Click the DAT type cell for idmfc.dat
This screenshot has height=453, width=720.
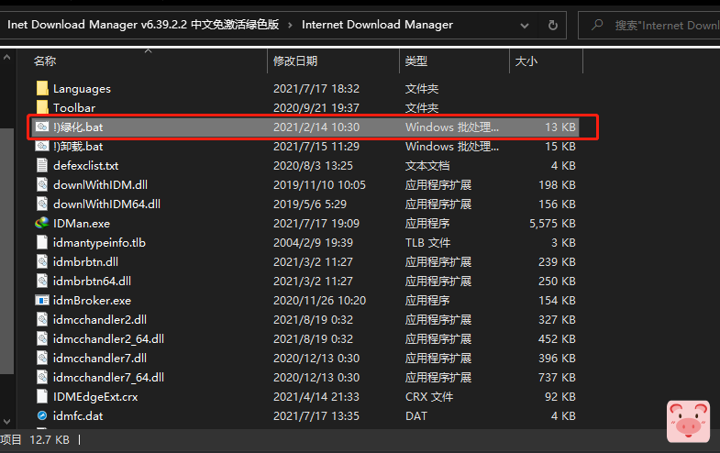click(x=416, y=416)
